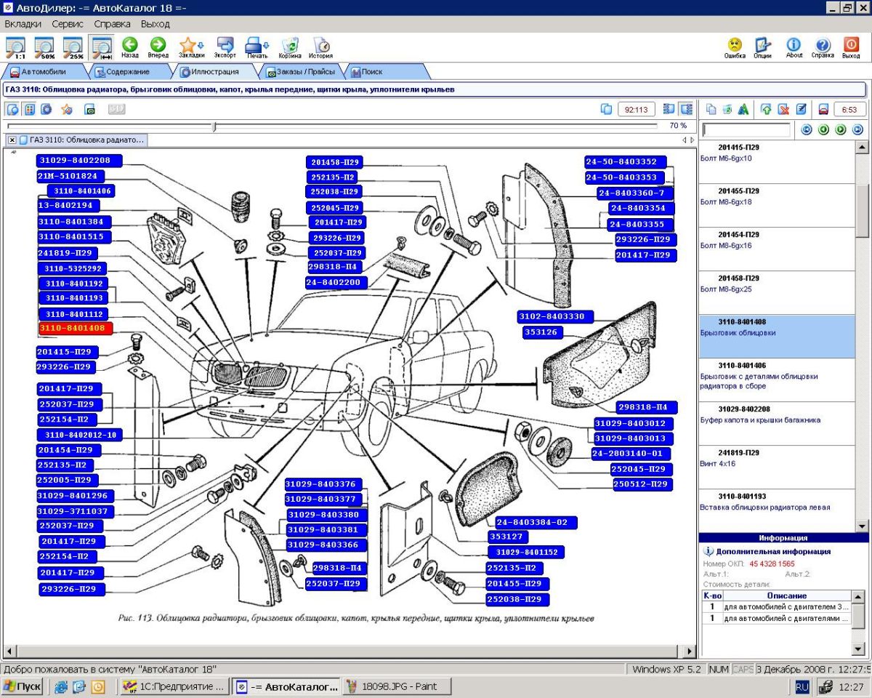Viewport: 872px width, 698px height.
Task: Click the highlighted red label 3110-8401408
Action: tap(76, 329)
